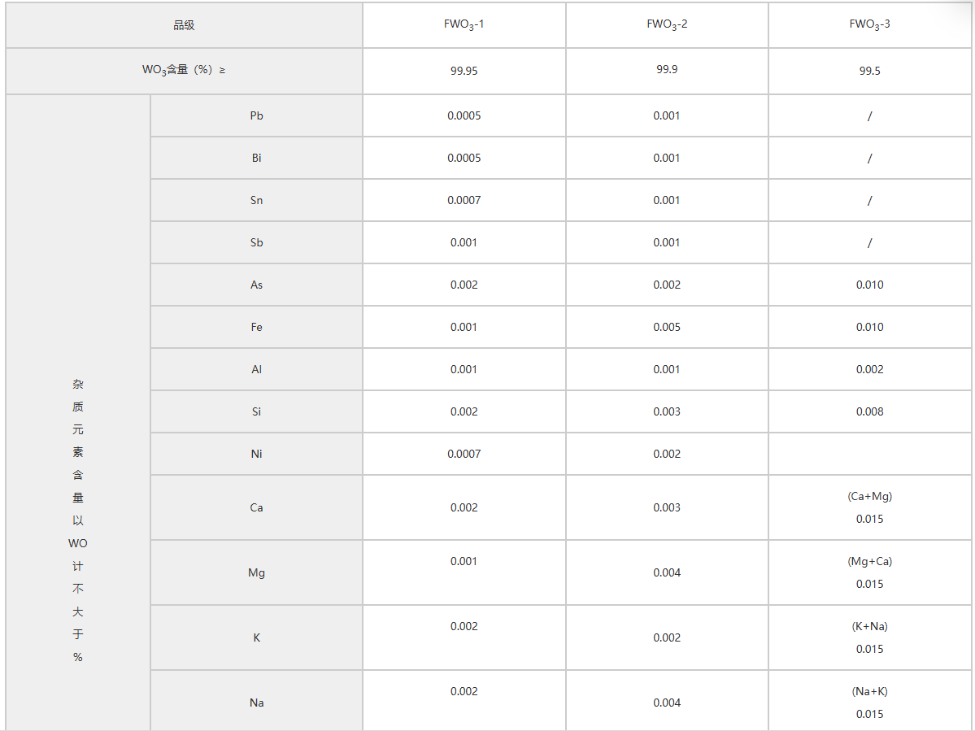Select the (K+Na) 0.015 cell

click(x=869, y=637)
